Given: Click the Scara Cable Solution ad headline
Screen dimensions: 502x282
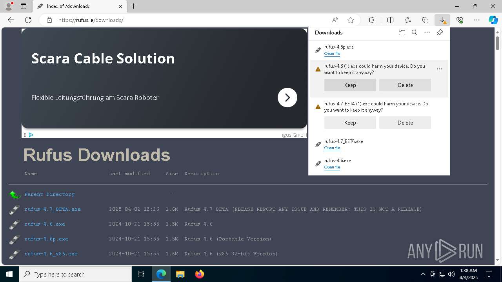Looking at the screenshot, I should (x=103, y=58).
